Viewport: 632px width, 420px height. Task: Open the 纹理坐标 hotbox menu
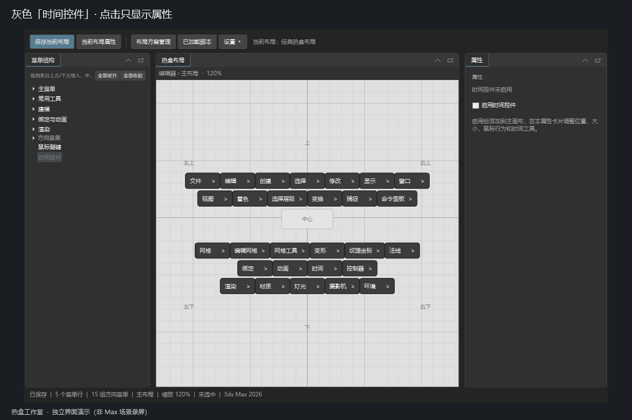click(x=365, y=250)
